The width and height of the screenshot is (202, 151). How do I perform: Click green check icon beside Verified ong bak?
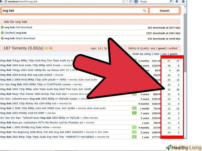2,33
